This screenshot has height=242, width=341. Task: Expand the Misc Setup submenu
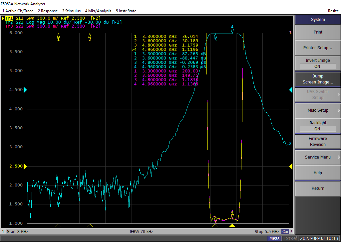point(318,110)
